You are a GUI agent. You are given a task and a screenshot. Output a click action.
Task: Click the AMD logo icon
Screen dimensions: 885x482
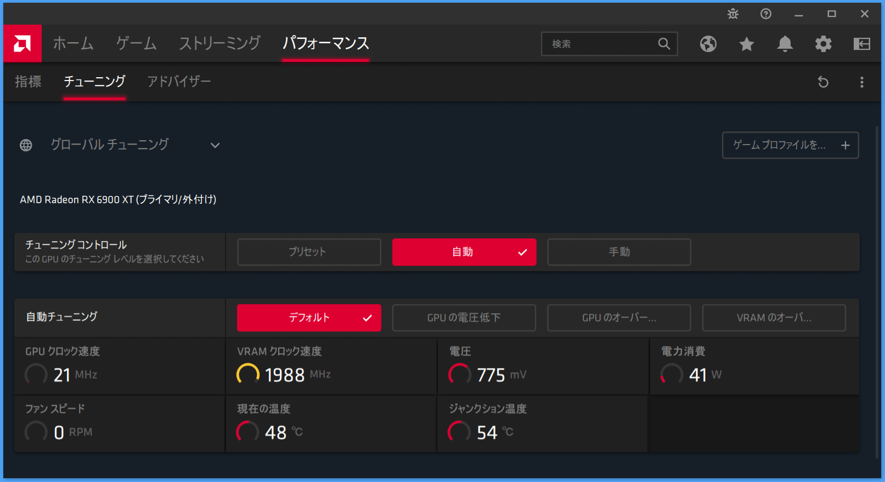click(x=22, y=43)
